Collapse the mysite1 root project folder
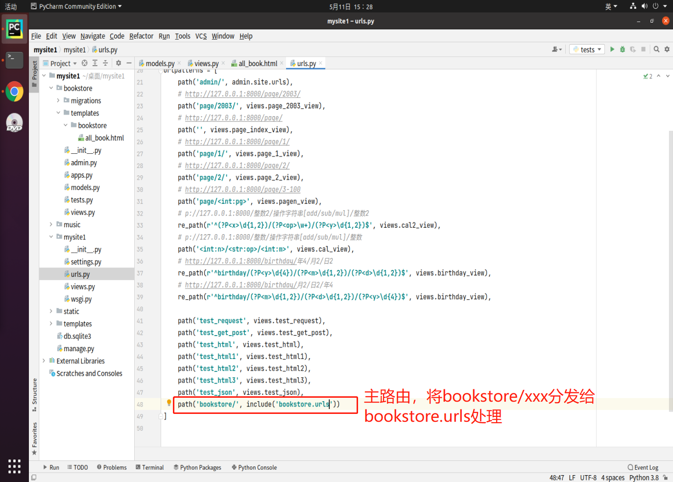The image size is (673, 482). (44, 75)
